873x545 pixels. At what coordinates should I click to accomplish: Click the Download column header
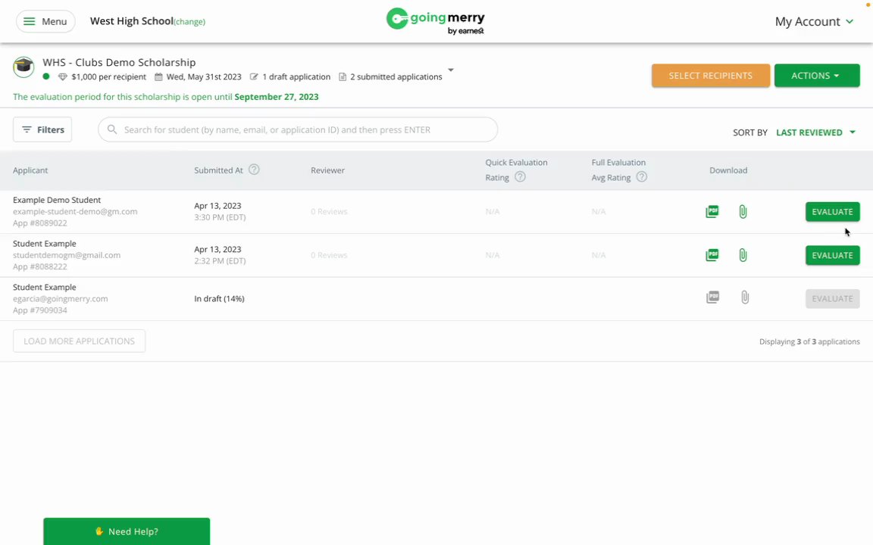click(728, 170)
